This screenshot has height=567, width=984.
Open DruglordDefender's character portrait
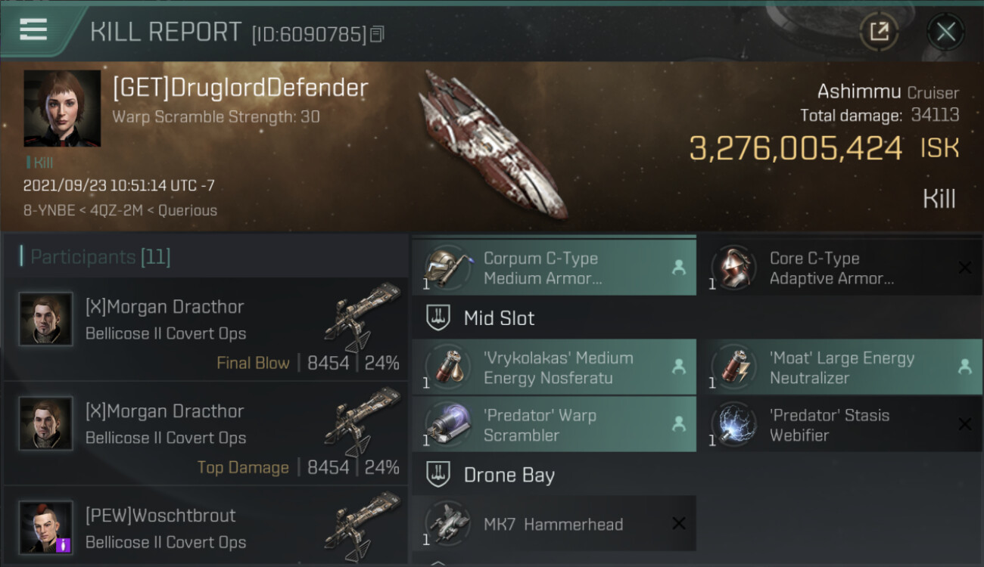(62, 108)
